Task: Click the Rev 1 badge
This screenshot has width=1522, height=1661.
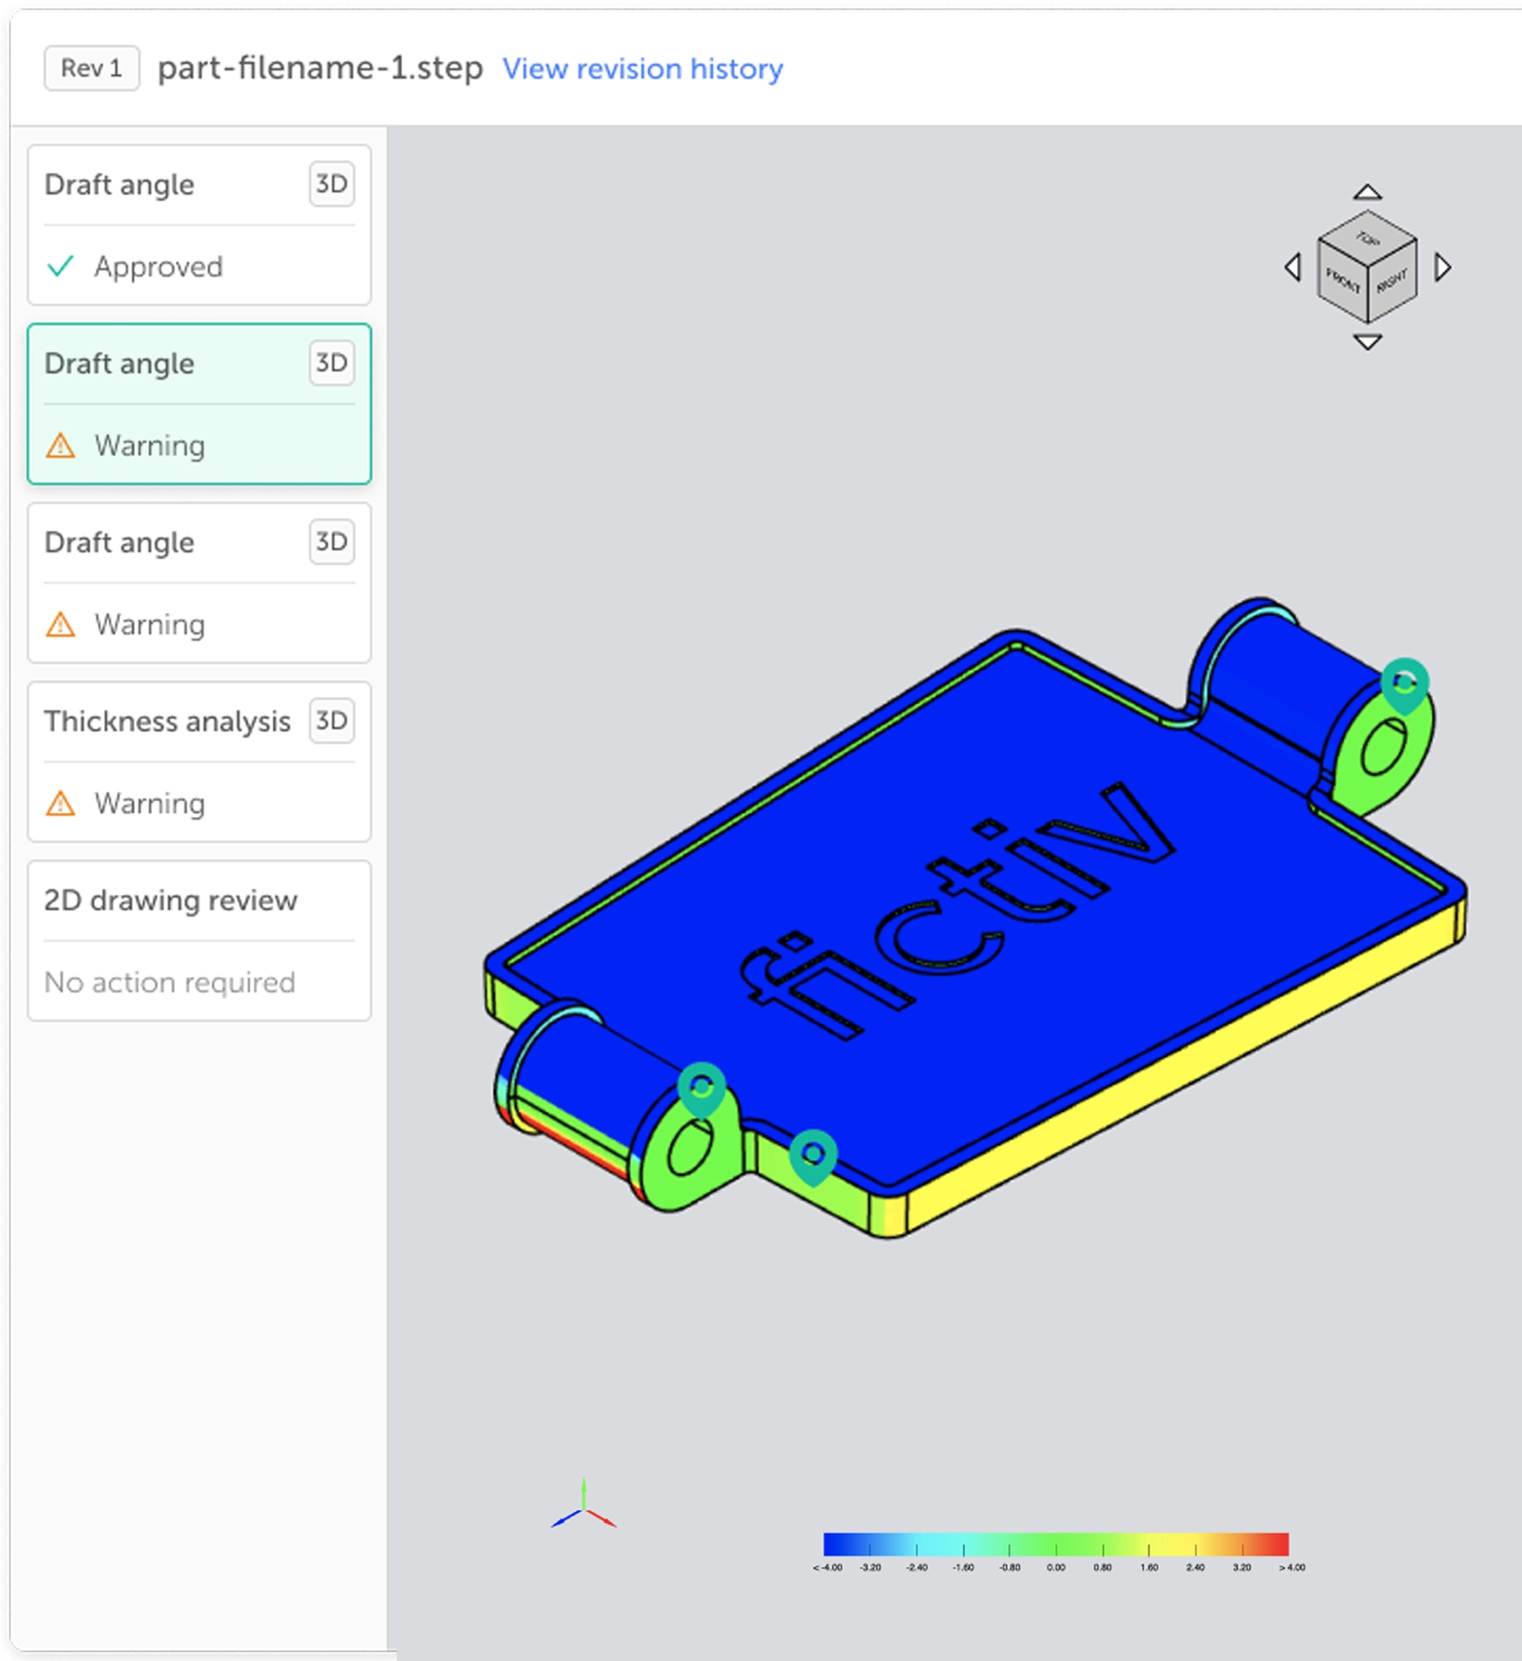Action: [x=91, y=68]
